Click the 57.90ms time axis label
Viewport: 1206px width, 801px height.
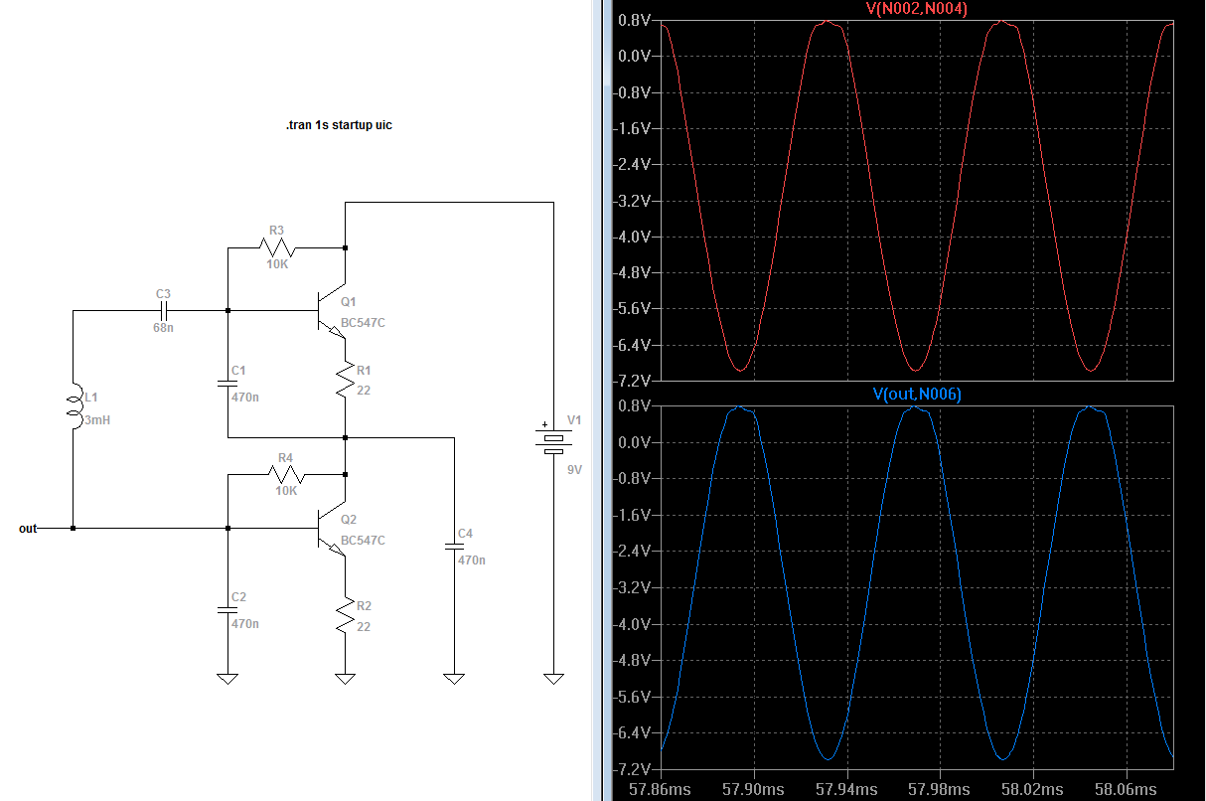pos(754,789)
